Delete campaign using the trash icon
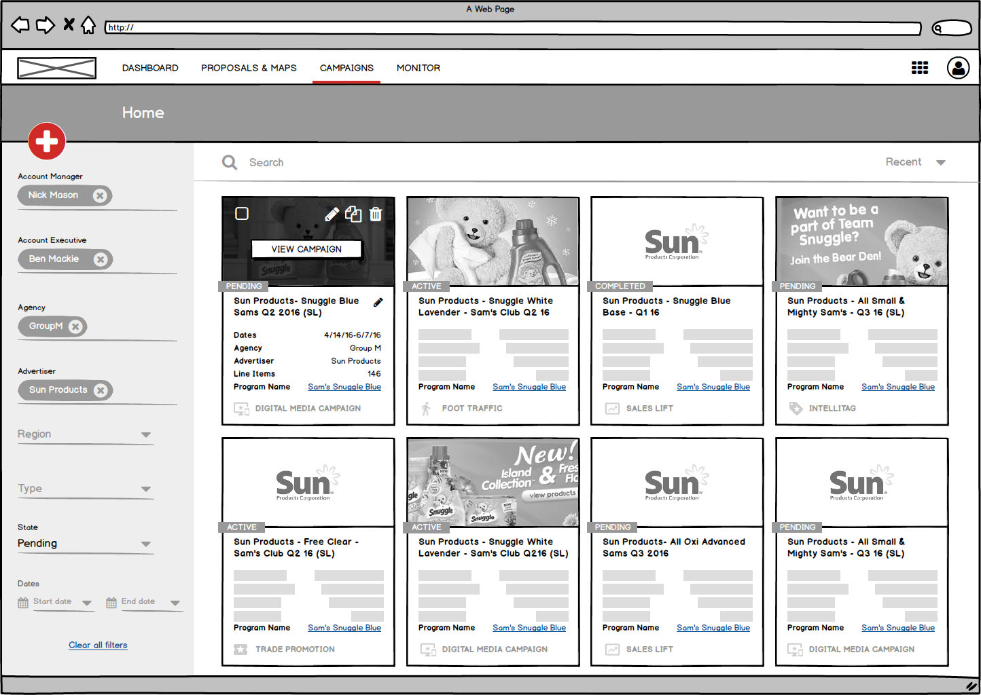981x695 pixels. (x=376, y=214)
